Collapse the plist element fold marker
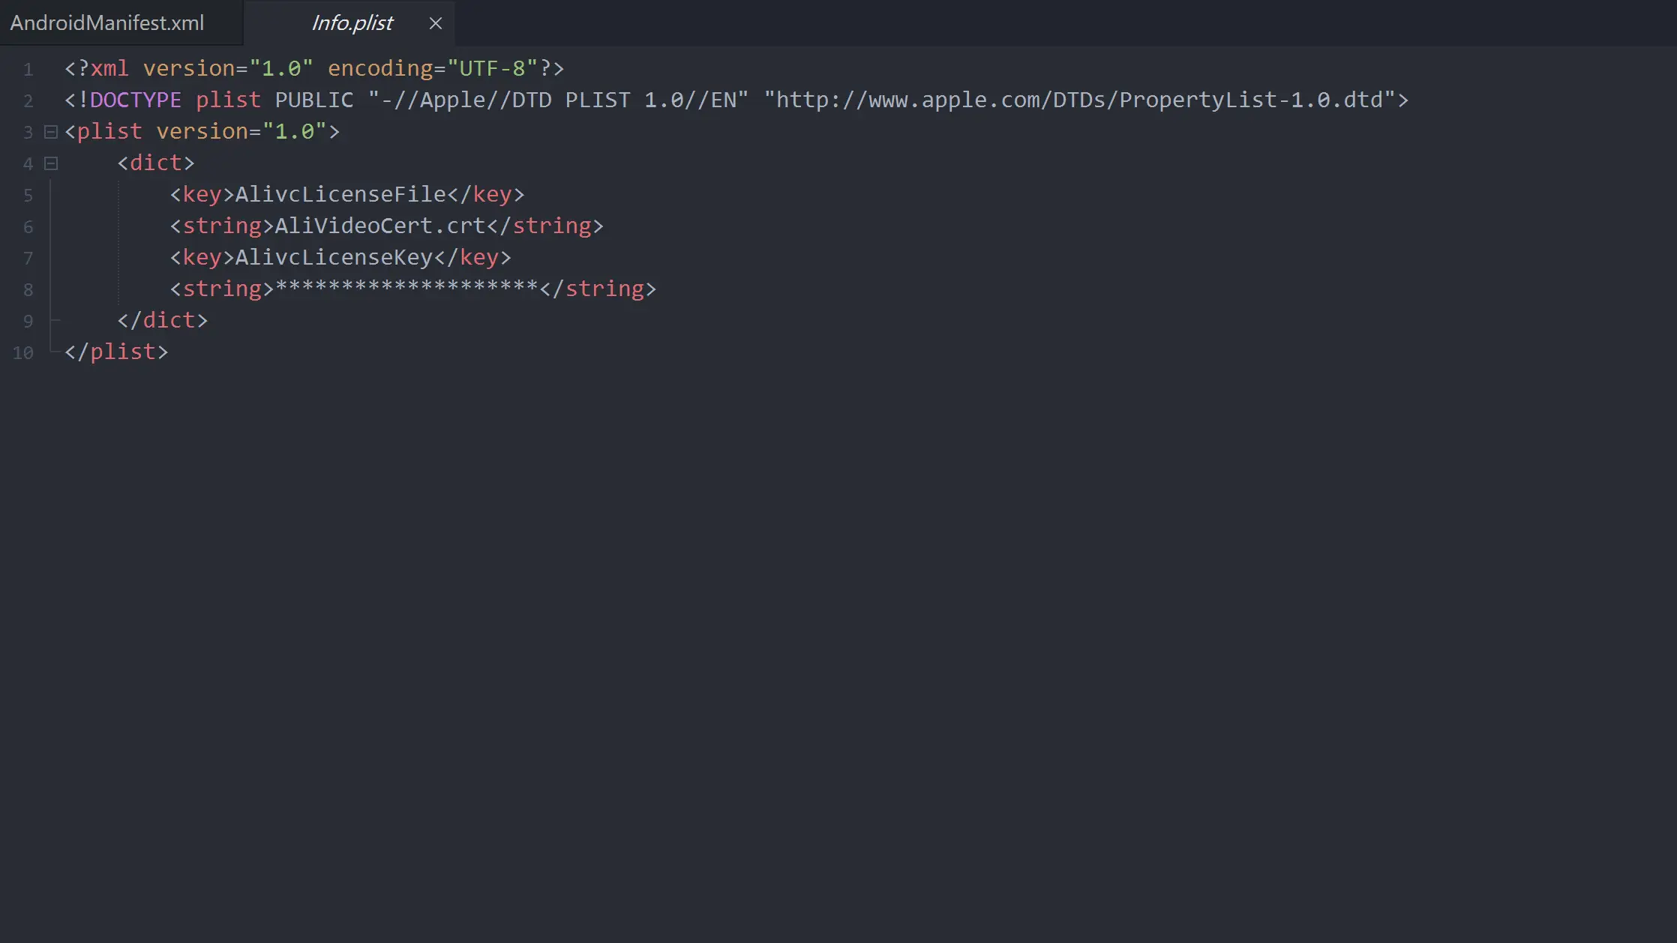Screen dimensions: 1677x943 pos(51,132)
